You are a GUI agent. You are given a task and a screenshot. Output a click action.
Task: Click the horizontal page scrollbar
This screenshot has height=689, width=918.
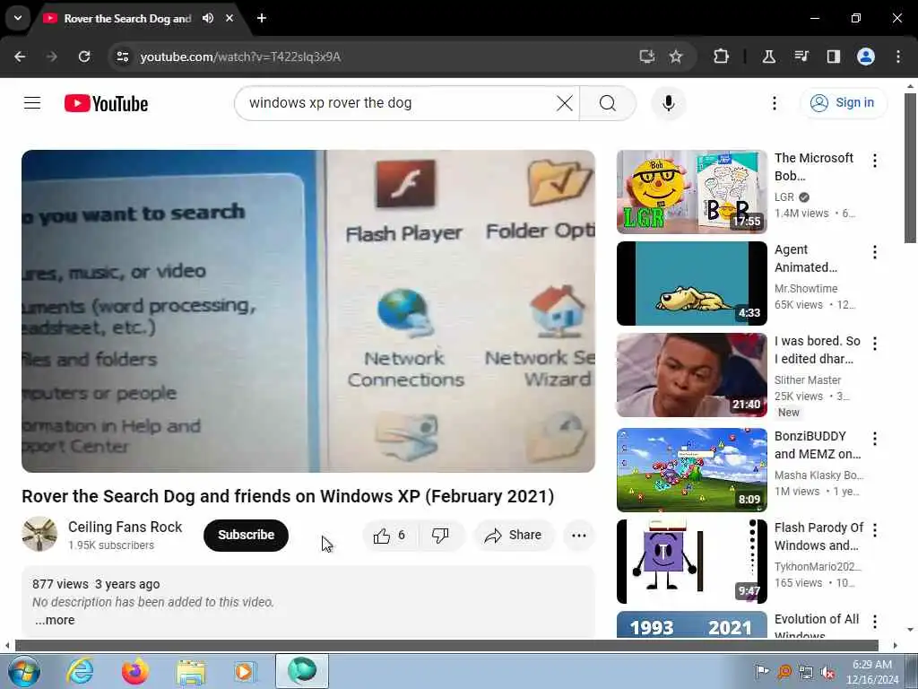[446, 646]
